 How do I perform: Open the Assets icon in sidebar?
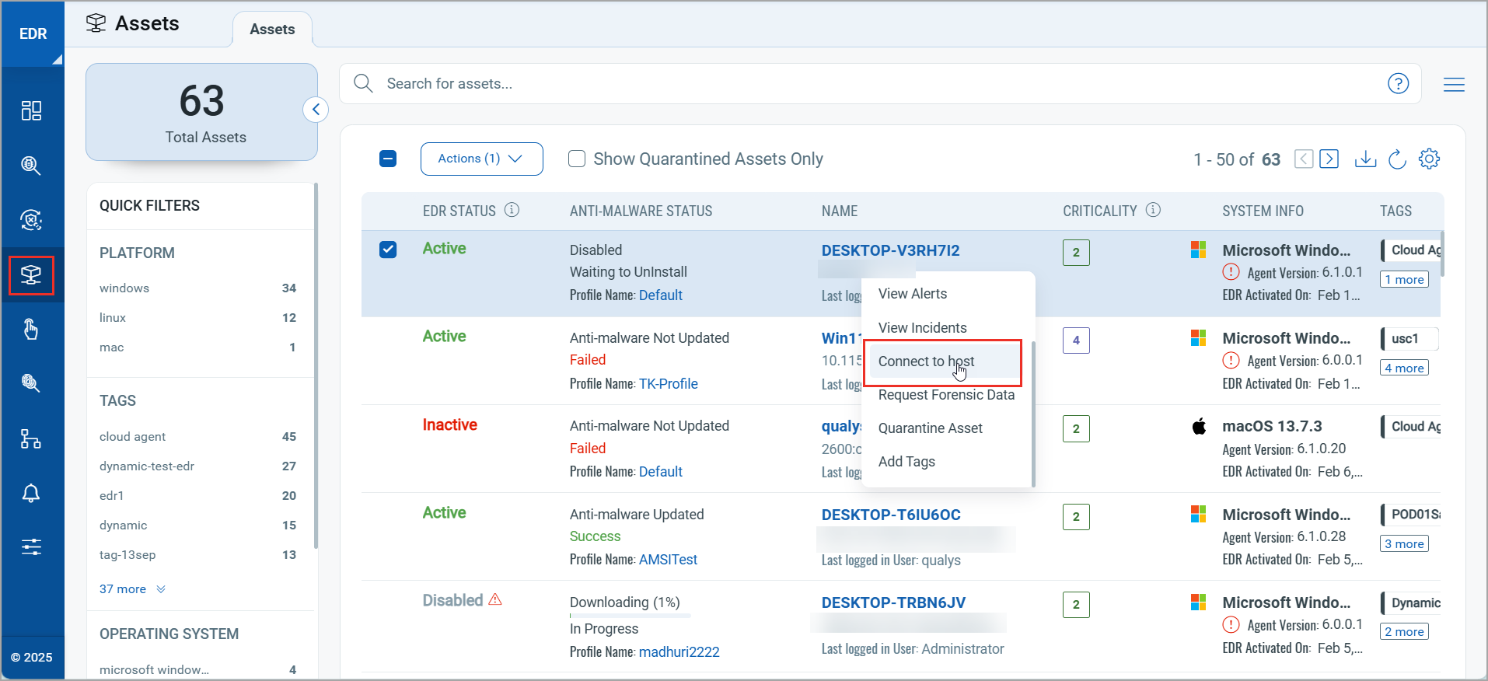pyautogui.click(x=31, y=275)
